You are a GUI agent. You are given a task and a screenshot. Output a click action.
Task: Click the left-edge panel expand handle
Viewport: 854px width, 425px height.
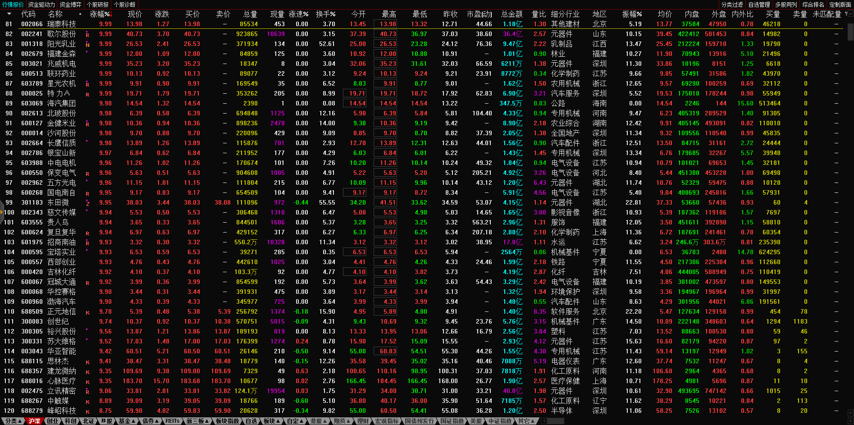[x=2, y=212]
